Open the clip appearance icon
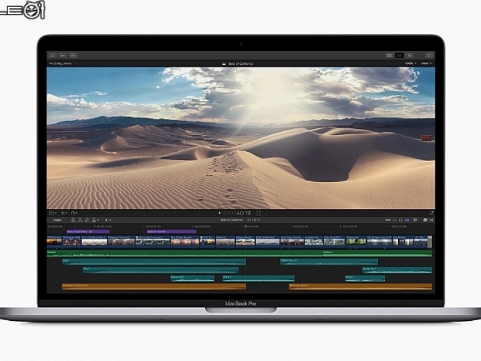This screenshot has height=361, width=481. [416, 220]
